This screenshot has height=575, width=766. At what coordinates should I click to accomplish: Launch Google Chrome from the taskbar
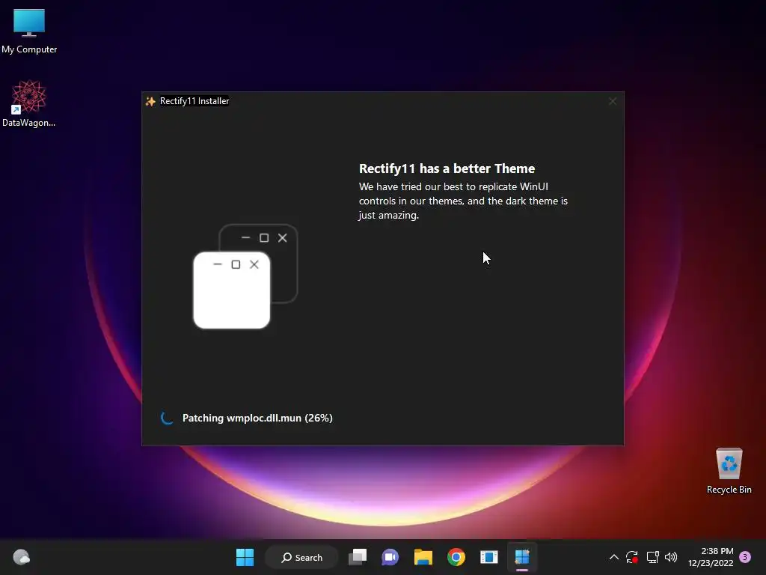pyautogui.click(x=456, y=557)
